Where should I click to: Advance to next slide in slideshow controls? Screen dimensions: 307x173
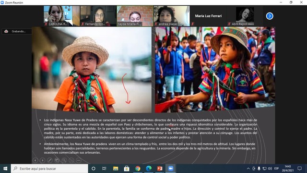43,160
